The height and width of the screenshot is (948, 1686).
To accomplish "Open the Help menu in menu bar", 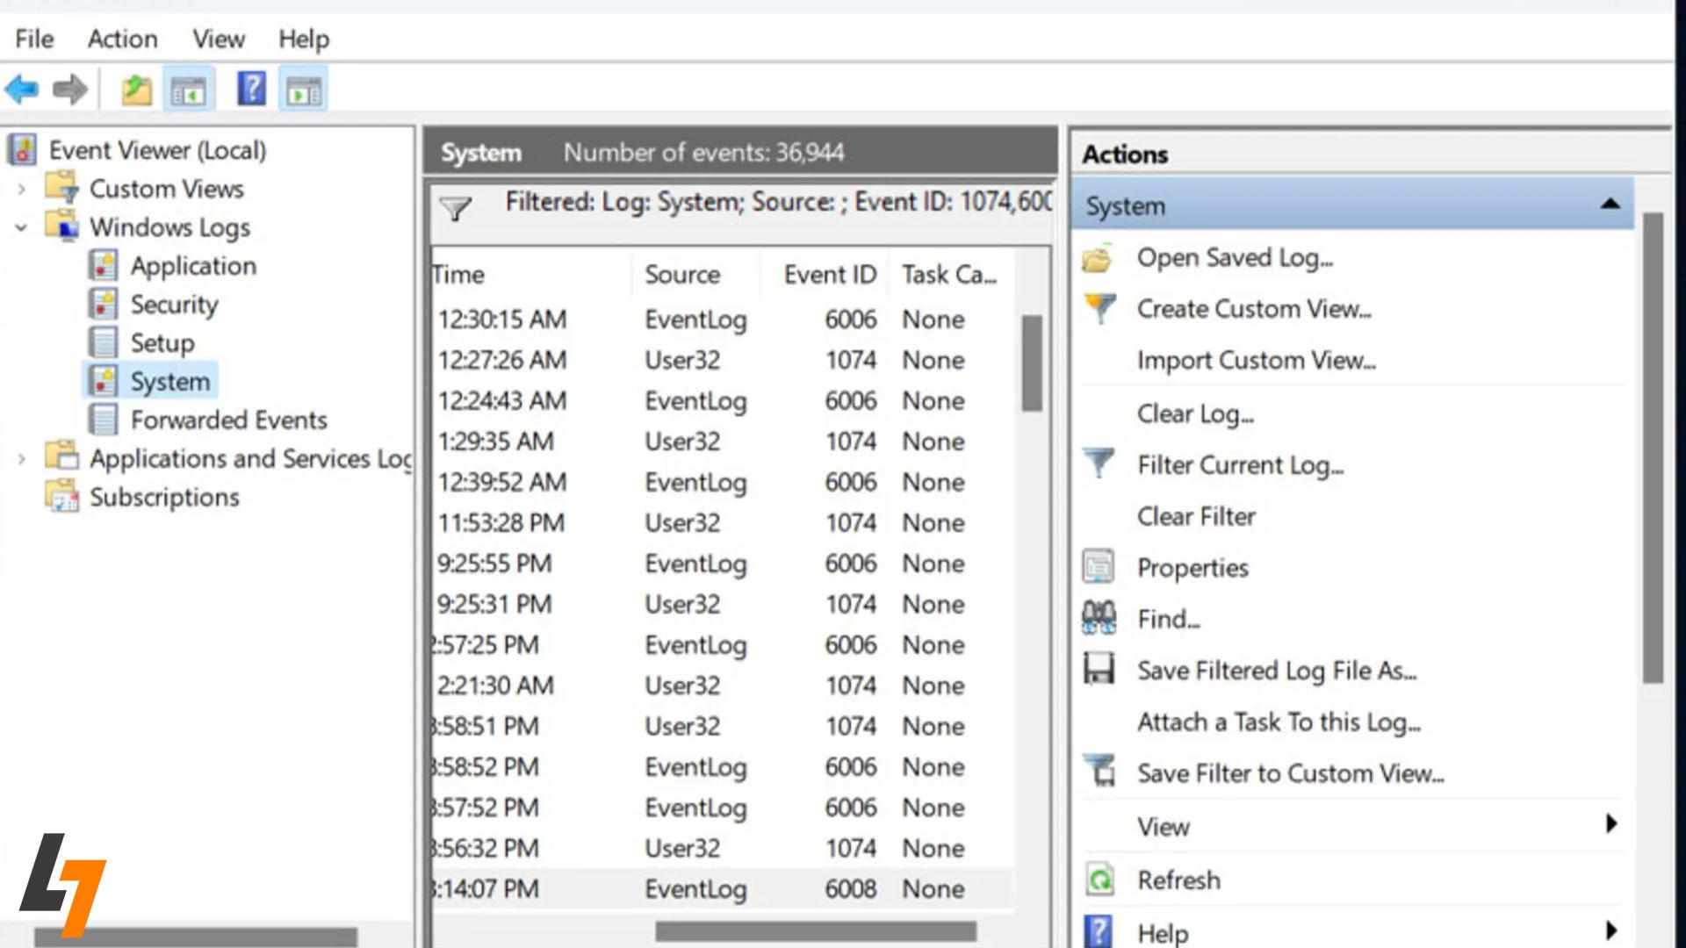I will pos(304,39).
